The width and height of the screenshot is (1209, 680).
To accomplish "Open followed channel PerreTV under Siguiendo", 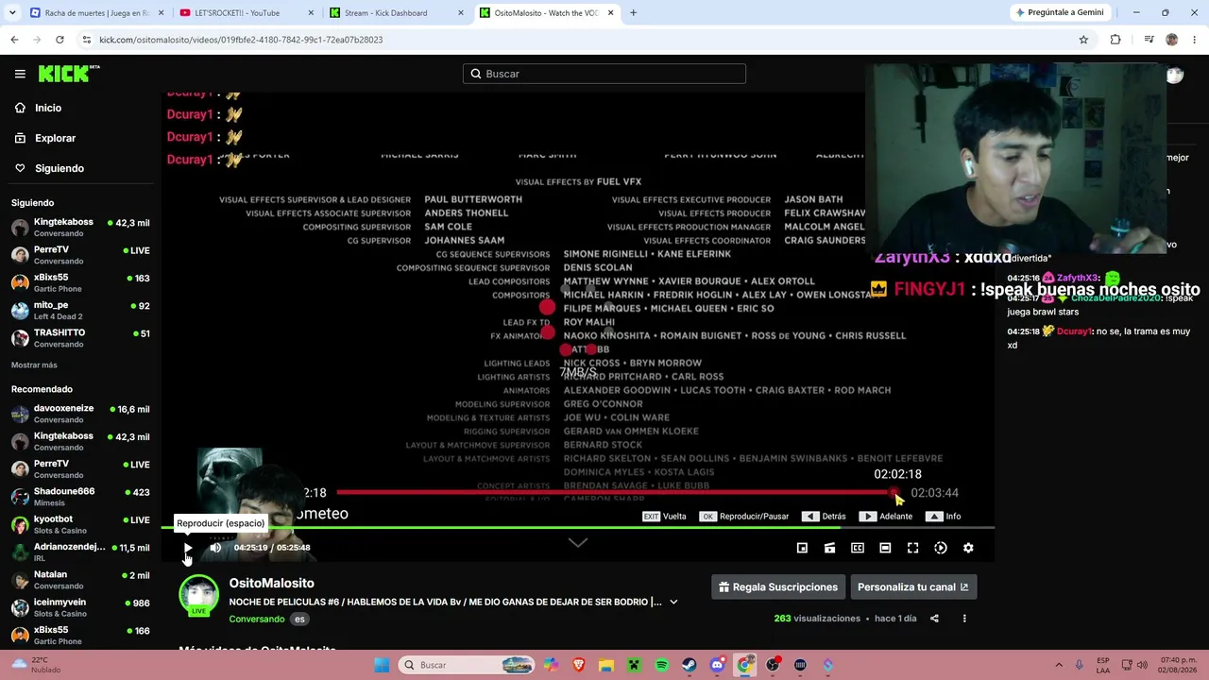I will pyautogui.click(x=80, y=255).
